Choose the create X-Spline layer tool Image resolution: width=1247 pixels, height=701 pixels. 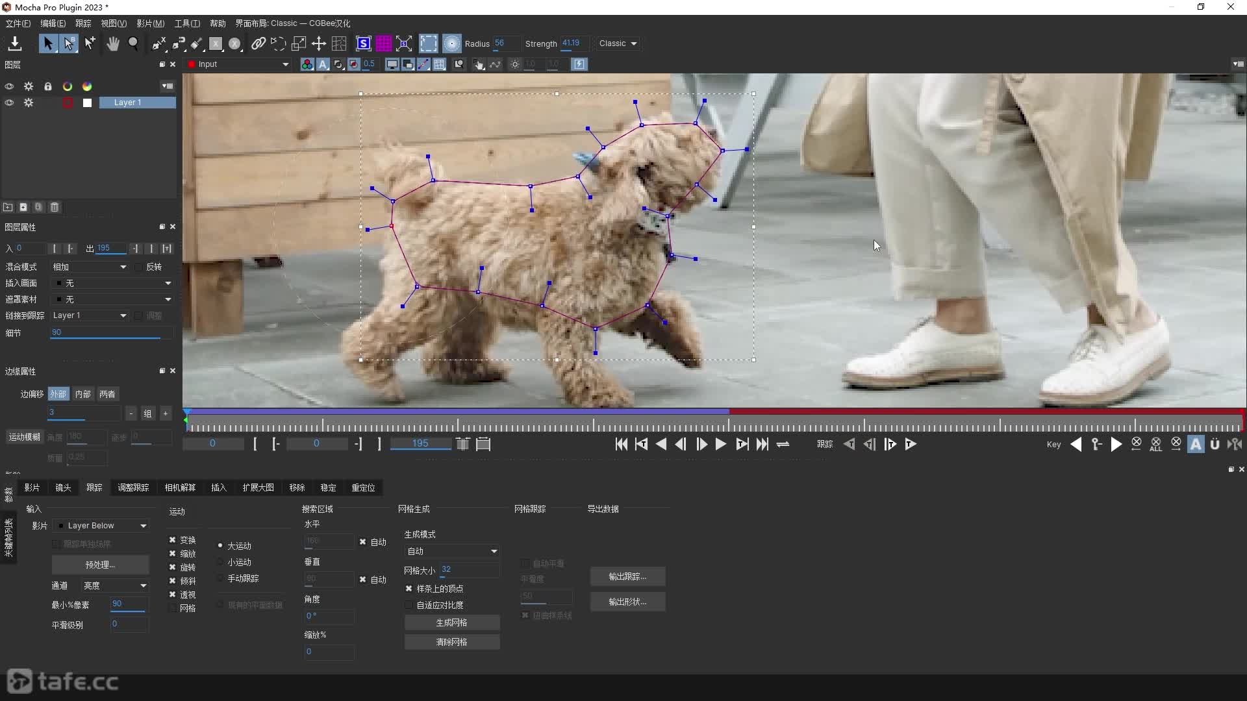tap(158, 43)
